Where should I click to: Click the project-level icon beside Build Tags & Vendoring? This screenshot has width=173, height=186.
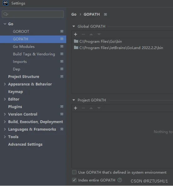point(62,54)
